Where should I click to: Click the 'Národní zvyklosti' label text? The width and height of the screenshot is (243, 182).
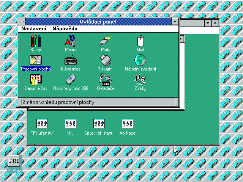coord(140,69)
